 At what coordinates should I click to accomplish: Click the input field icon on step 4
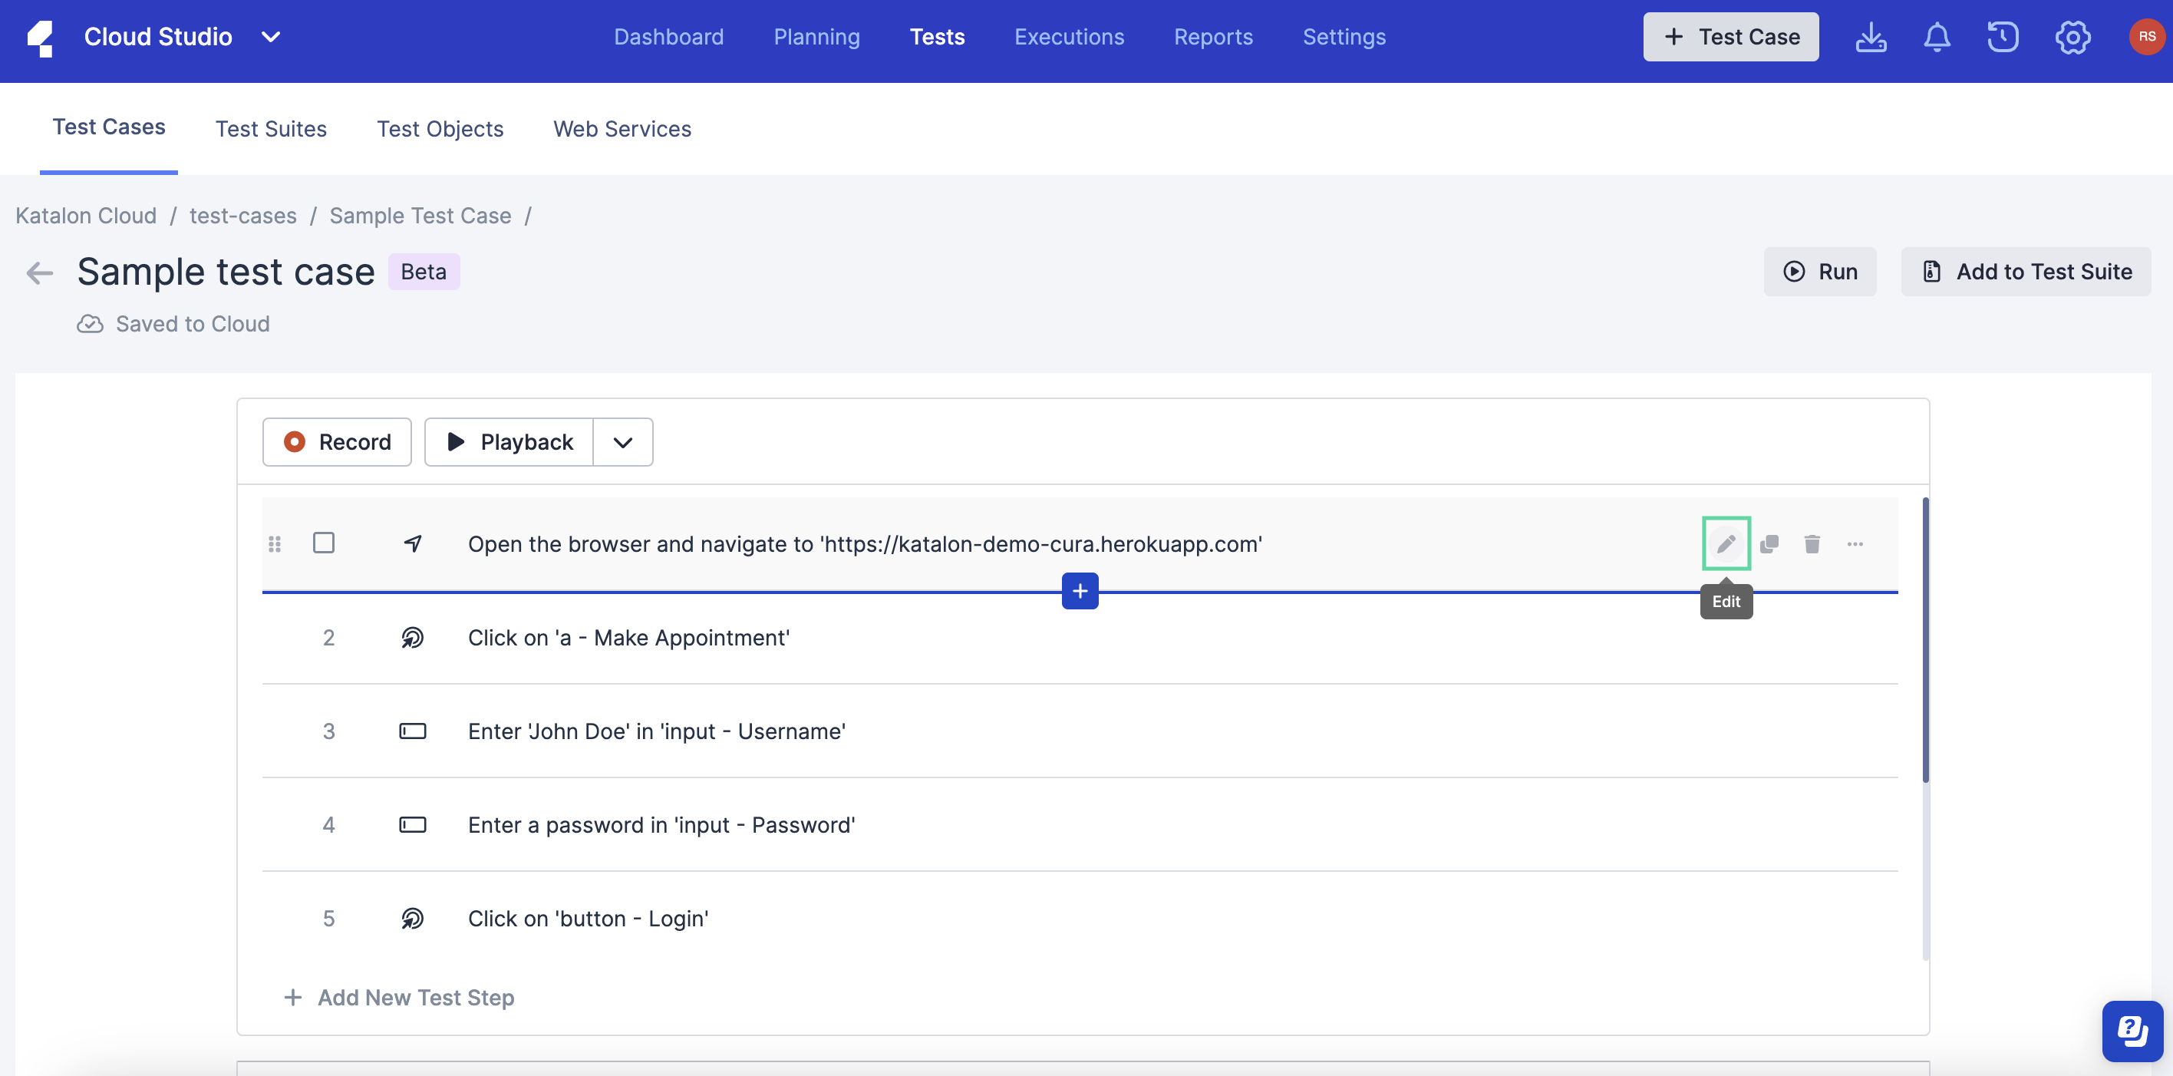click(x=411, y=822)
